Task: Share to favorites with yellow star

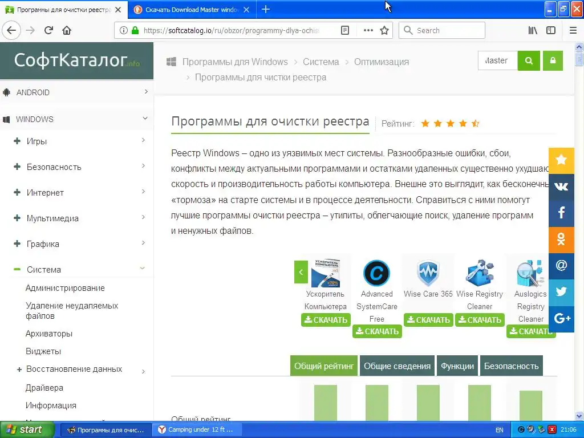Action: (561, 160)
